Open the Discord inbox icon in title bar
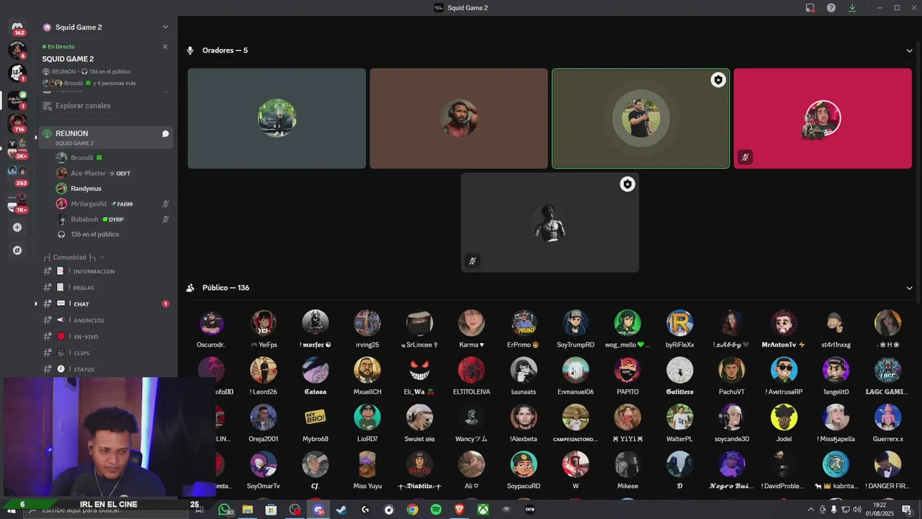The image size is (922, 519). pos(810,8)
